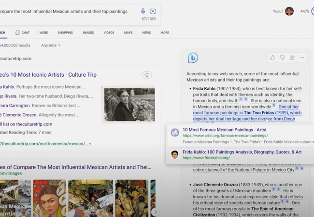
Task: Open José Clemente Orozco list entry link
Action: point(18,115)
